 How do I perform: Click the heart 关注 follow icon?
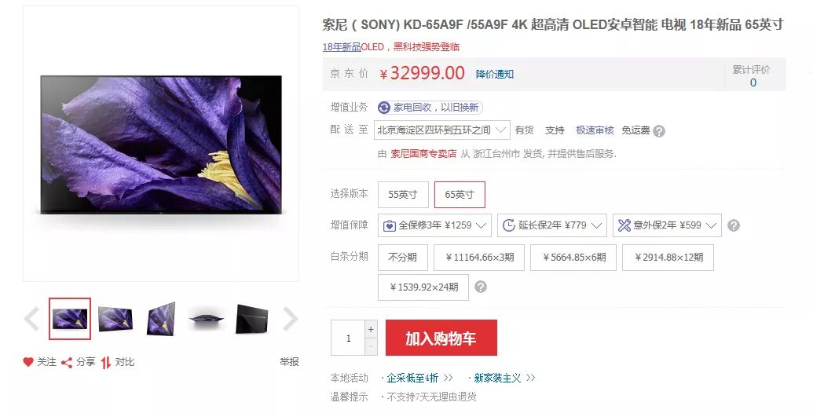pos(28,362)
